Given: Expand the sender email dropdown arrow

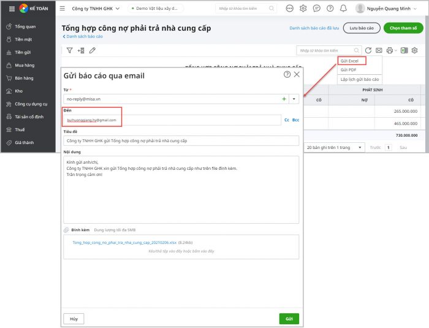Looking at the screenshot, I should pyautogui.click(x=294, y=99).
